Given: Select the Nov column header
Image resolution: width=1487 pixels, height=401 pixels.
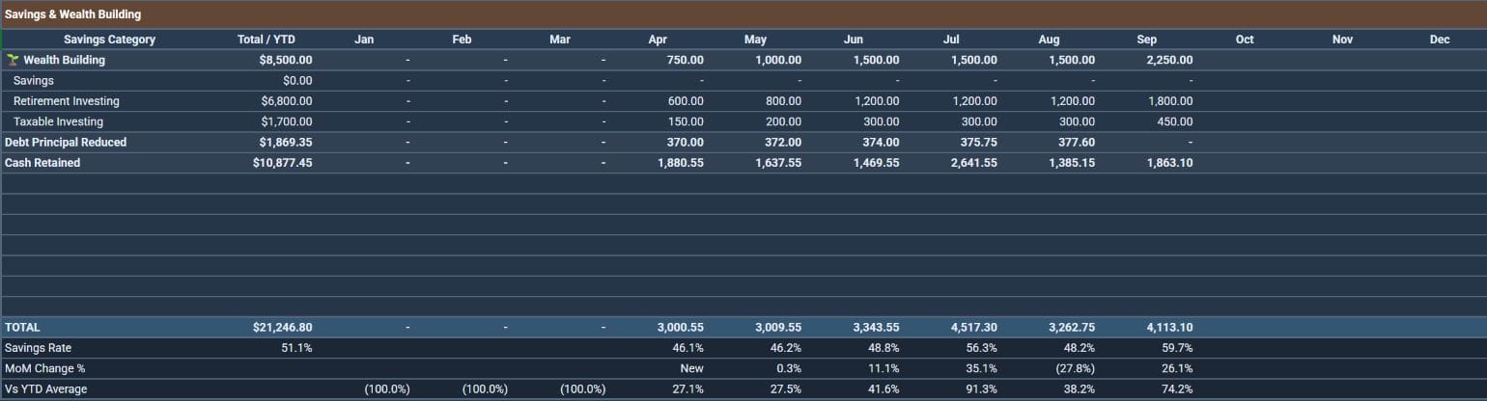Looking at the screenshot, I should [x=1342, y=40].
